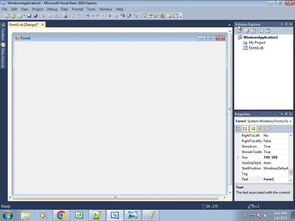
Task: Open Solution Explorer from the main toolbar
Action: click(x=143, y=16)
